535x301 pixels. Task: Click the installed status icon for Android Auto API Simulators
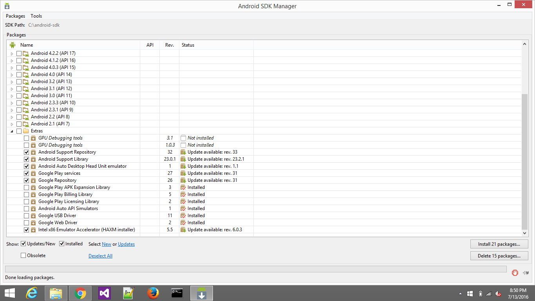tap(183, 209)
